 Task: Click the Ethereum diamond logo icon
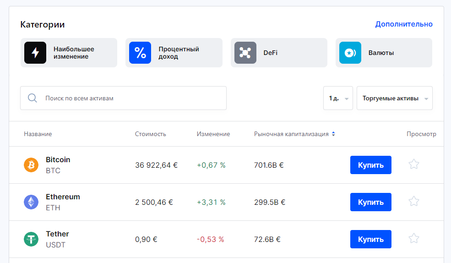click(x=31, y=202)
